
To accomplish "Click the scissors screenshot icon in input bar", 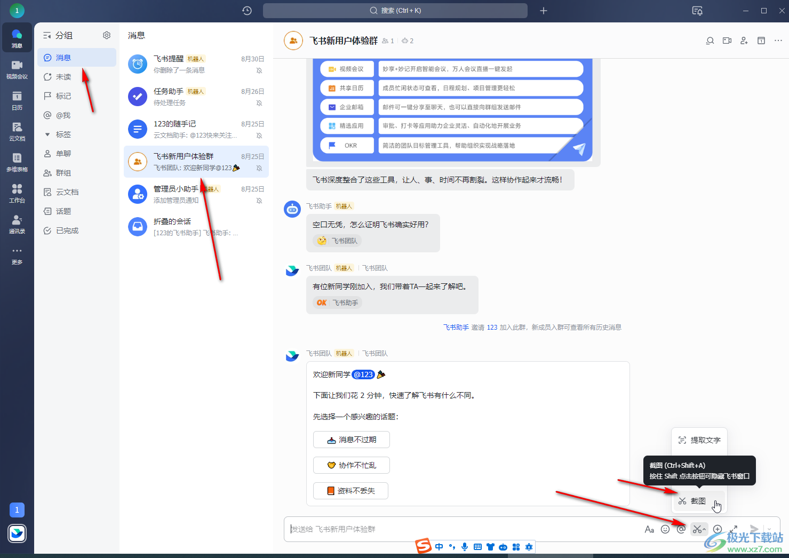I will [x=699, y=529].
